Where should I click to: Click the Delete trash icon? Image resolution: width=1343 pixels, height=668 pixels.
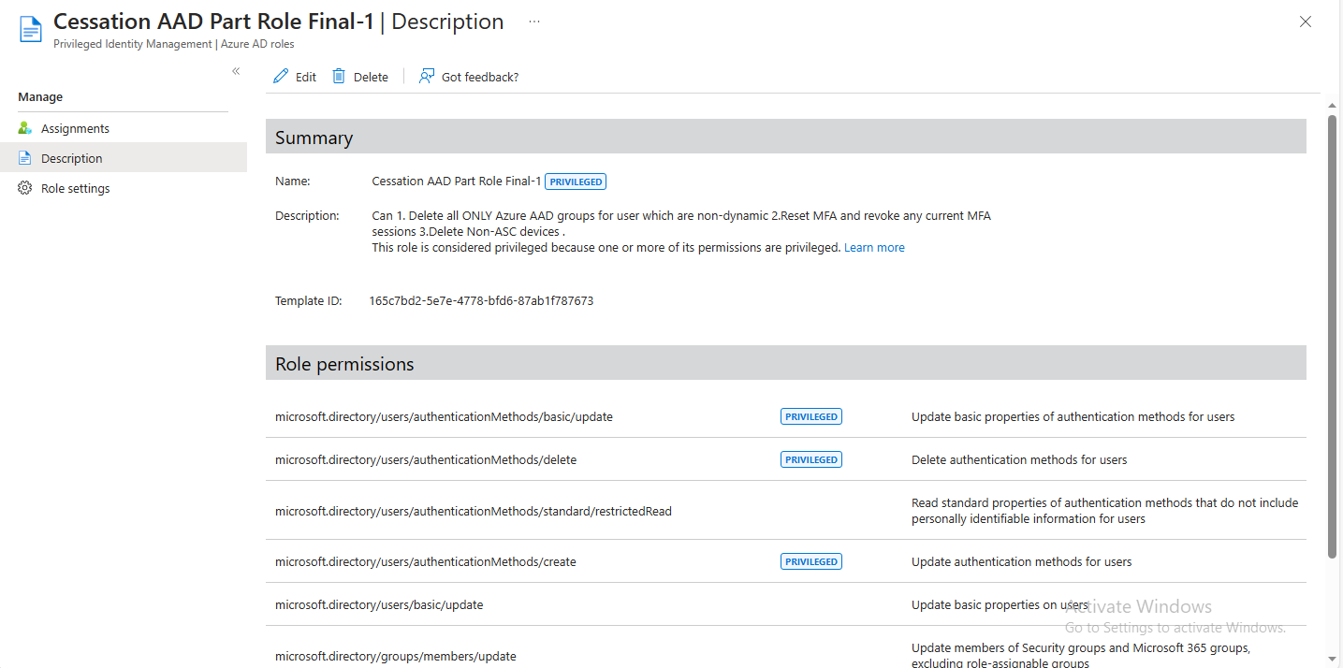tap(339, 76)
